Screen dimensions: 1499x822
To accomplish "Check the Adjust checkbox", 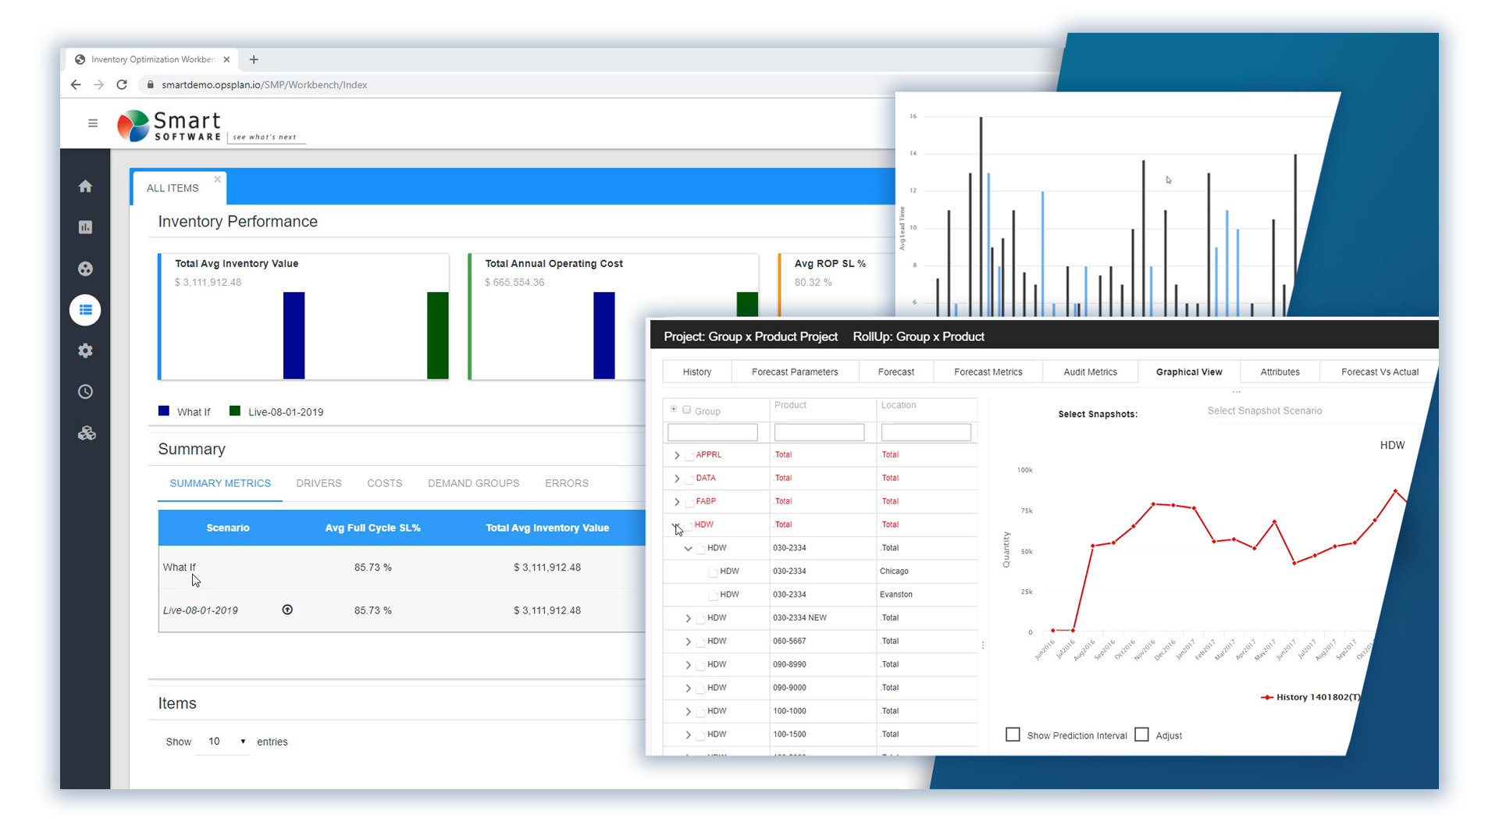I will point(1141,735).
